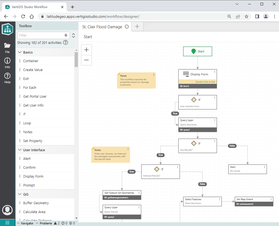Open the Display Form activity's options menu

click(214, 72)
